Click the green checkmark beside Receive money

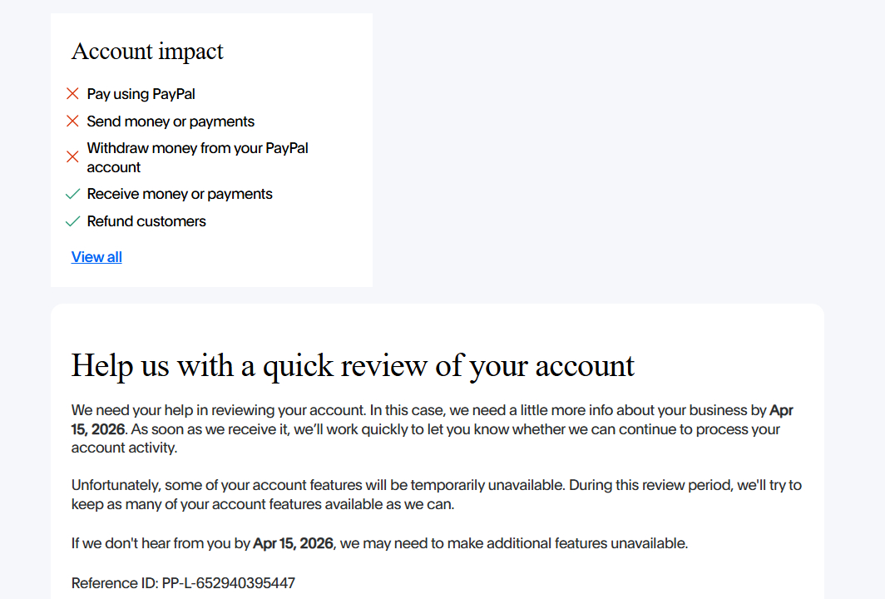pyautogui.click(x=72, y=194)
